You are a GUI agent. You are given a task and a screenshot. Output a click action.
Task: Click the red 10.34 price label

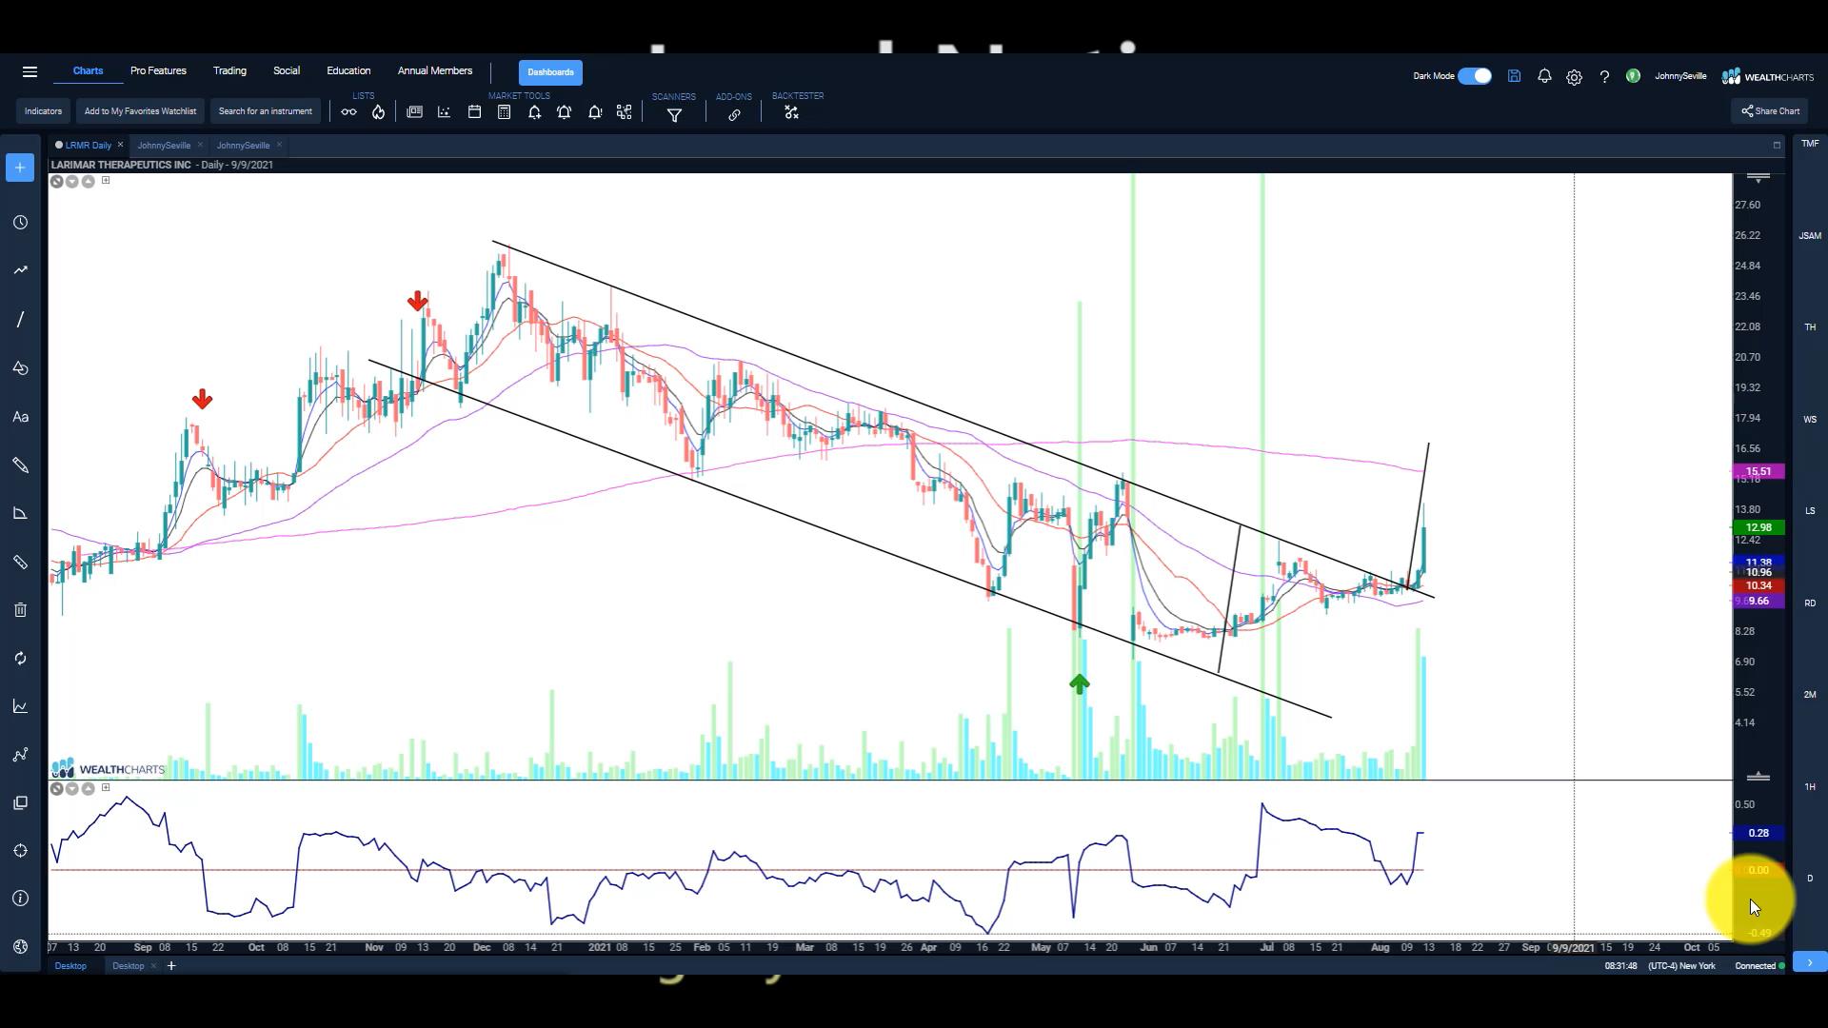point(1758,585)
